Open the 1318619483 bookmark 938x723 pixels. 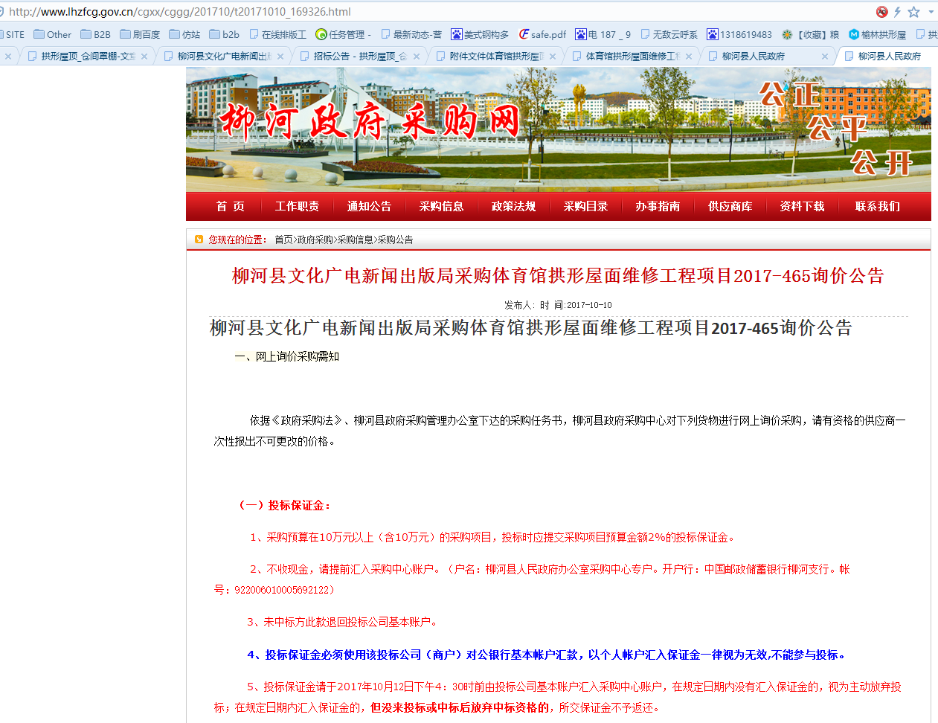point(739,34)
